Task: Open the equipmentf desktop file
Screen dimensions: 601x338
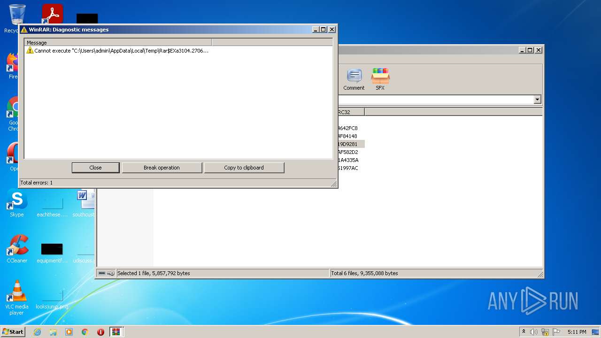Action: click(x=52, y=252)
